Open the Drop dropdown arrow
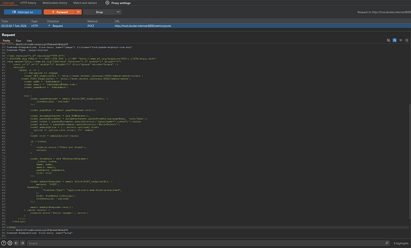The height and width of the screenshot is (248, 411). coord(118,12)
